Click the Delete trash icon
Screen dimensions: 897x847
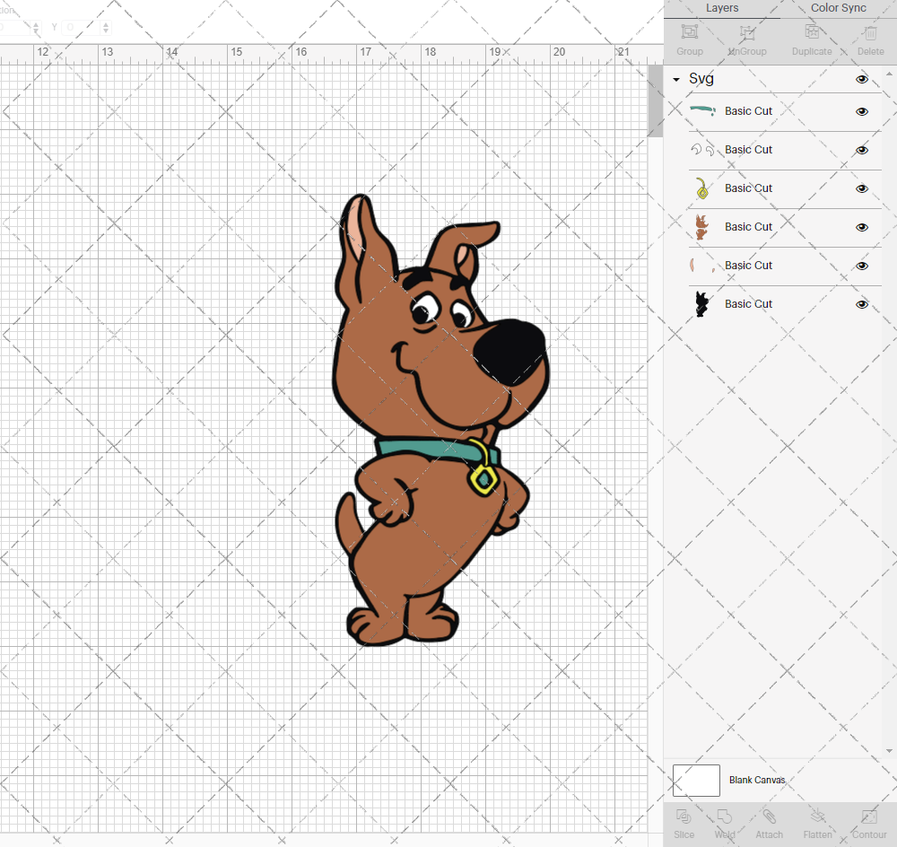tap(869, 38)
